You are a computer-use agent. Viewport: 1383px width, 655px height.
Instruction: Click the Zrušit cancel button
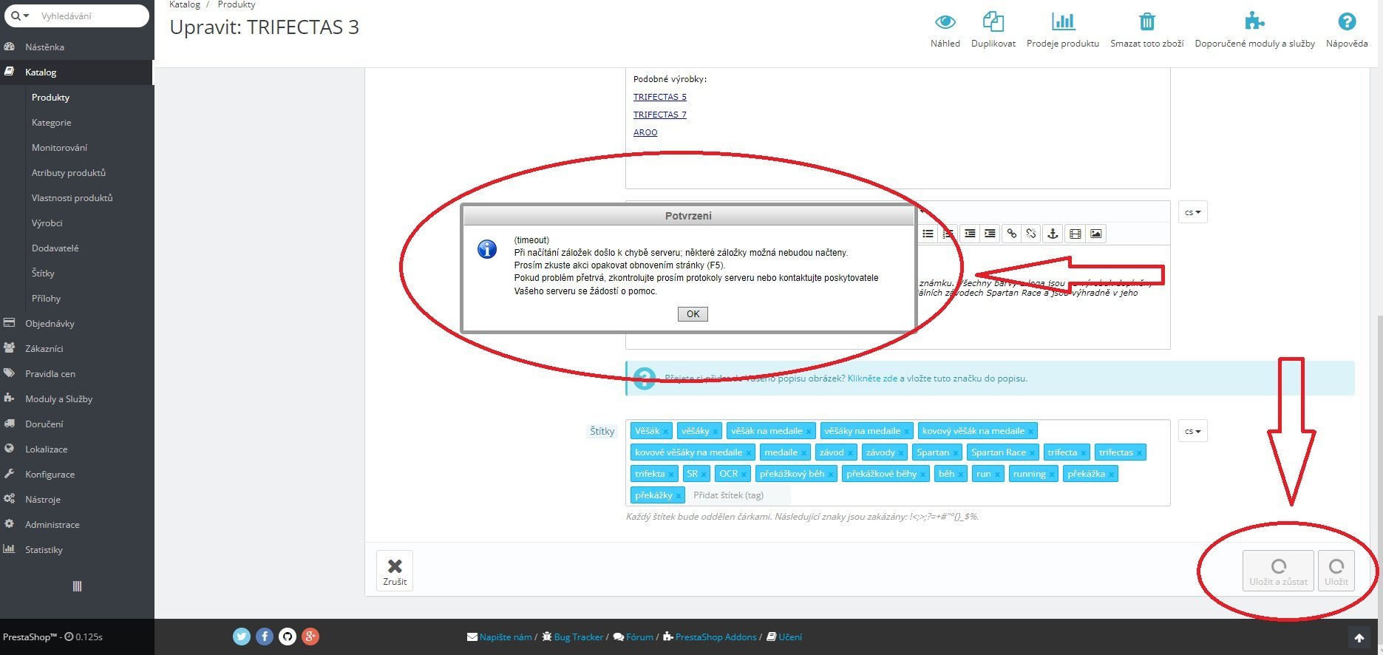395,571
